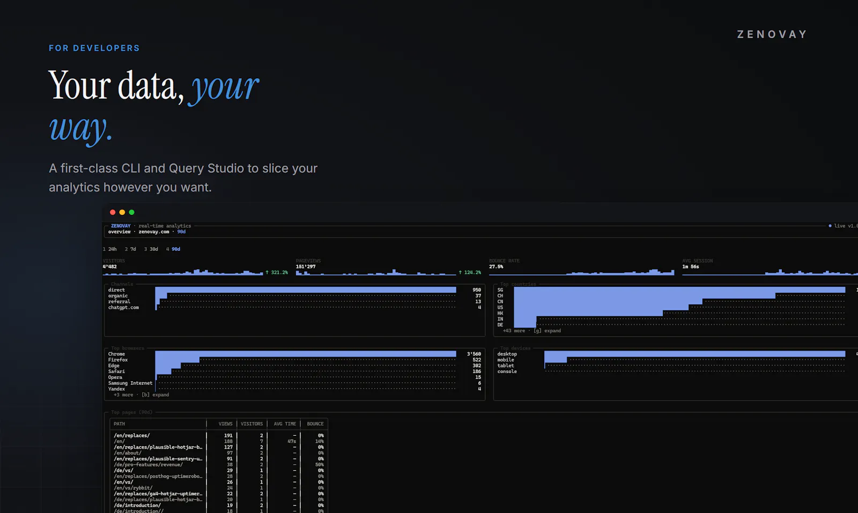
Task: Click the 'overview' breadcrumb in terminal header
Action: [x=120, y=232]
